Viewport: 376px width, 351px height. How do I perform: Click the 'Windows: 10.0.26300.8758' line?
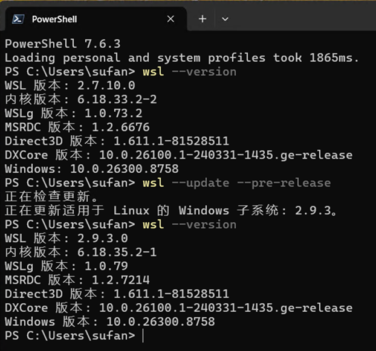click(92, 169)
